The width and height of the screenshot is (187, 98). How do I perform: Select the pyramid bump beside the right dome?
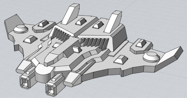[x=121, y=59]
